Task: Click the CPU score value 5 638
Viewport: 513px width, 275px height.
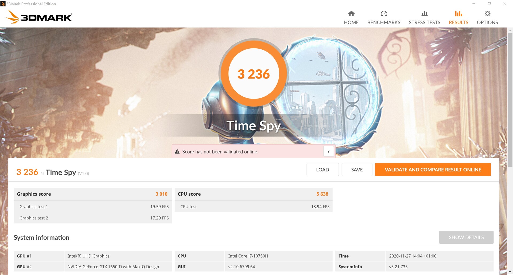Action: 322,194
